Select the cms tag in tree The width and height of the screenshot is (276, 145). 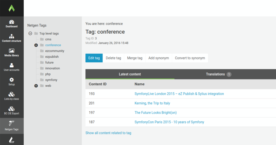tap(48, 39)
